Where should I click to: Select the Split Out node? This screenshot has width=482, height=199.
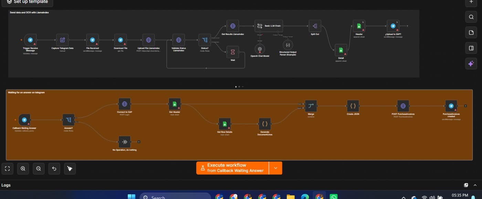315,26
